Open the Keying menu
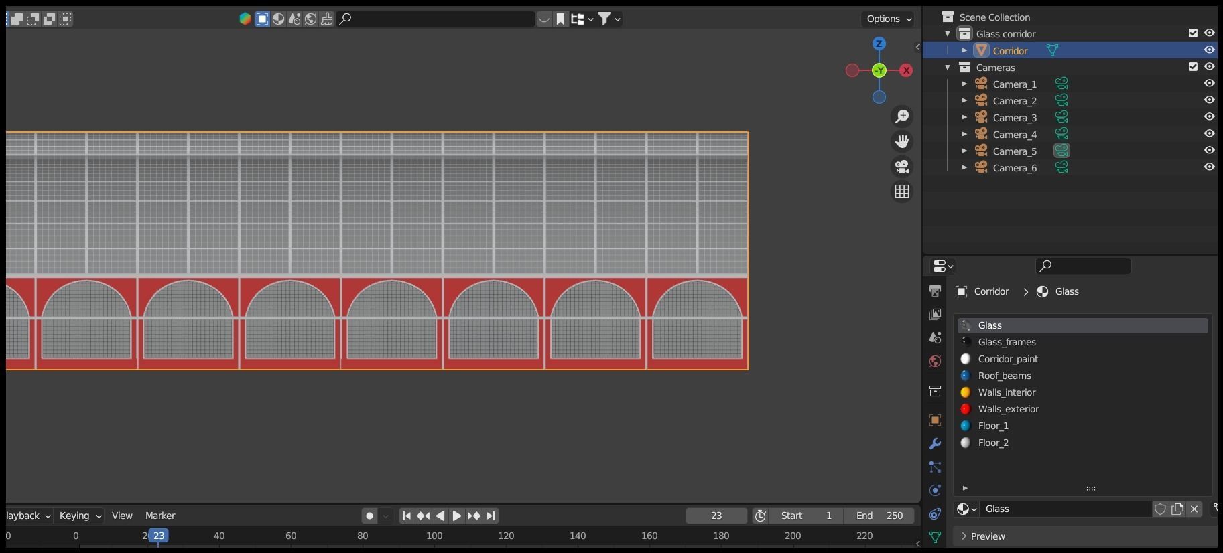Viewport: 1223px width, 553px height. click(80, 516)
